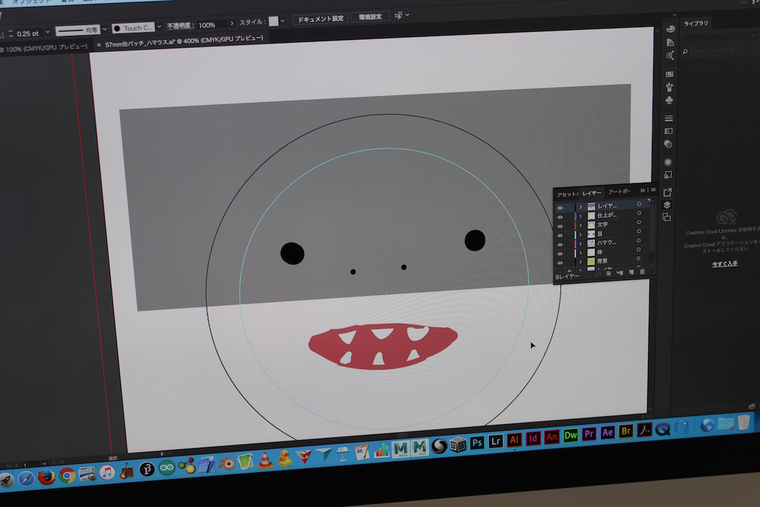Launch VLC media player from the dock
The image size is (760, 507).
[266, 460]
